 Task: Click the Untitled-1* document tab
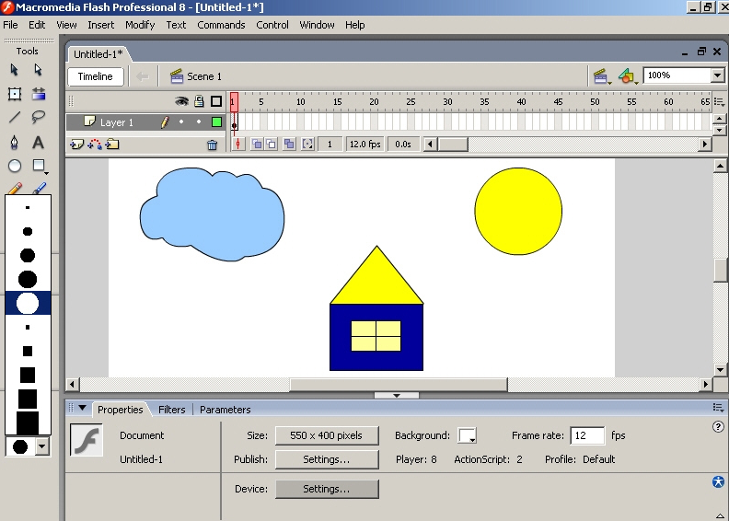pos(98,54)
